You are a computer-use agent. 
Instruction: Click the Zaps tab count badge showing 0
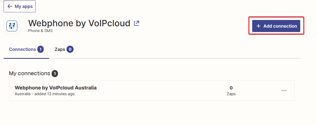70,50
